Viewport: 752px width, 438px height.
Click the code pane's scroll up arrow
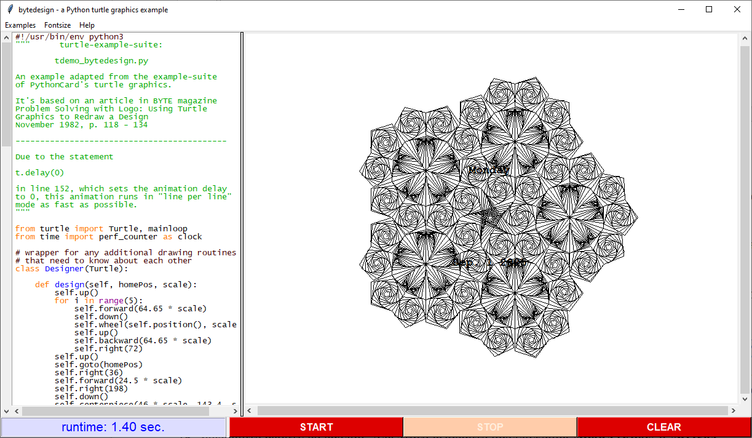(x=6, y=38)
